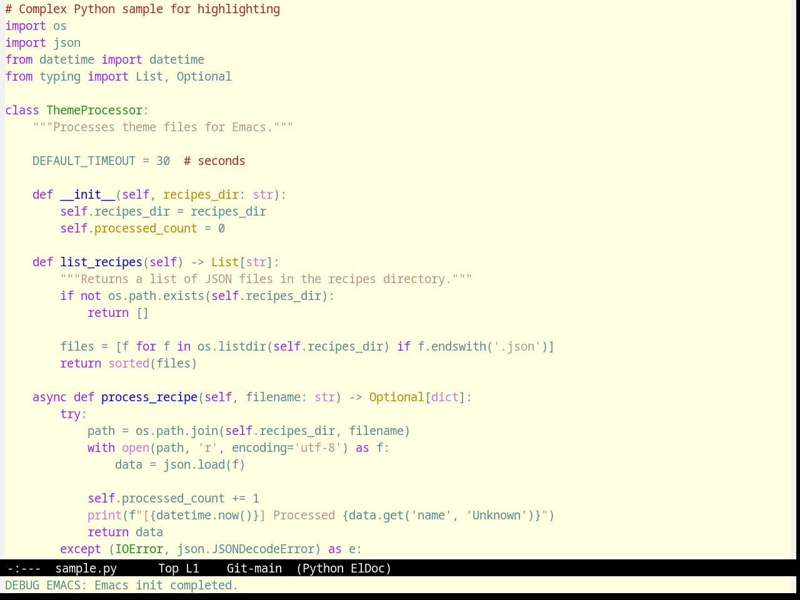The image size is (800, 600).
Task: Click the docstring 'Processes theme files for Emacs.'
Action: (x=163, y=127)
